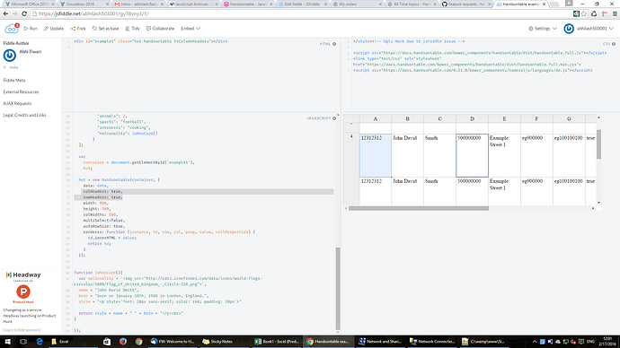Expand the Embed dropdown
This screenshot has height=348, width=620.
tap(190, 29)
